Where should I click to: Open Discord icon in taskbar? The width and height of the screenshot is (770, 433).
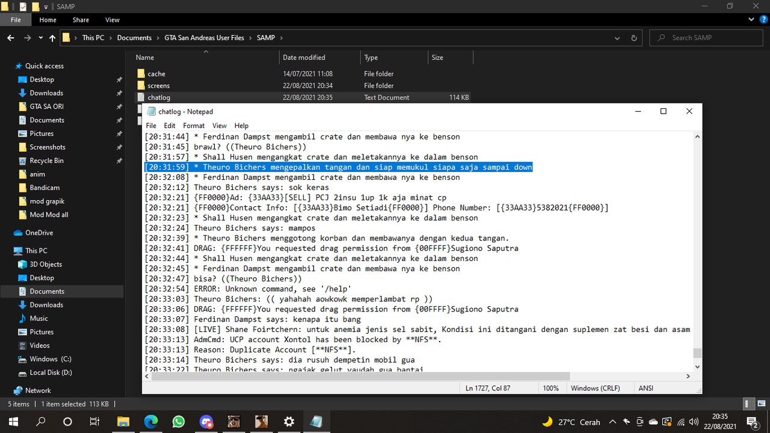coord(206,422)
